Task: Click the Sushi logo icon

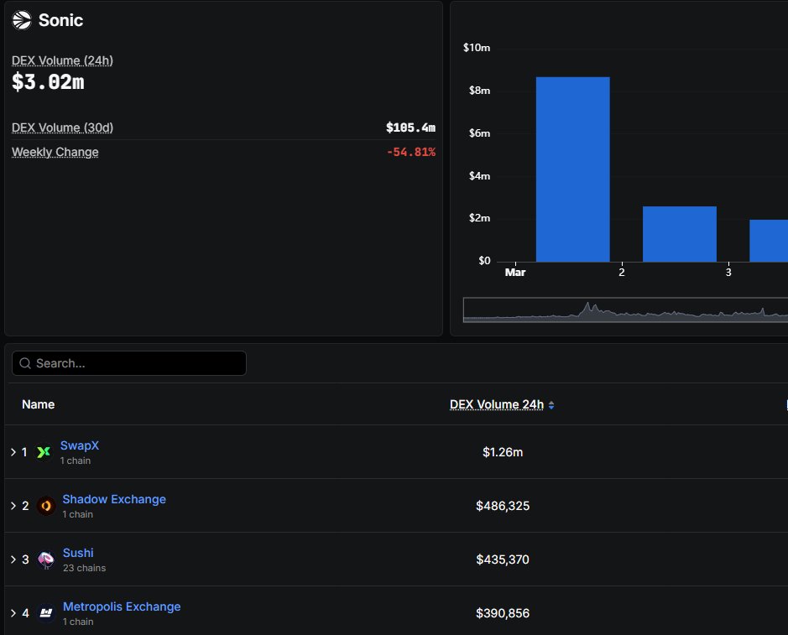Action: point(45,560)
